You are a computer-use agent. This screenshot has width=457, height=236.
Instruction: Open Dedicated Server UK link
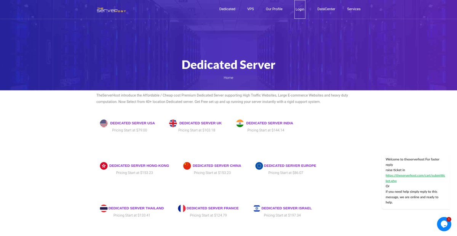coord(200,123)
